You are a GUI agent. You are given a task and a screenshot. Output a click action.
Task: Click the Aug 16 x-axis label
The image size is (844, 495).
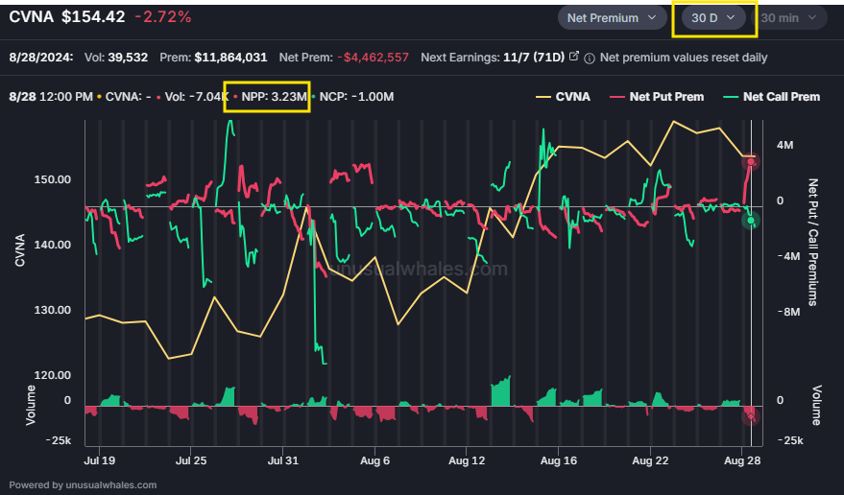point(558,461)
